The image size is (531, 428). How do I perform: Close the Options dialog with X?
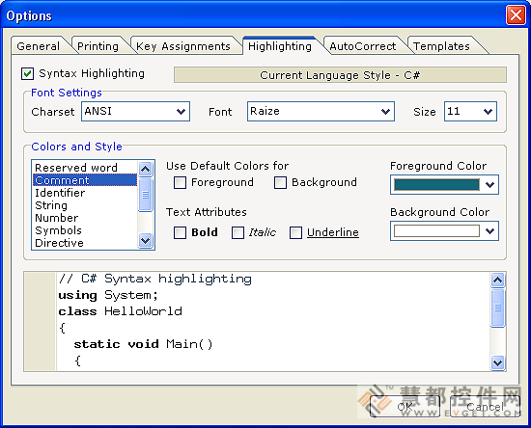516,15
